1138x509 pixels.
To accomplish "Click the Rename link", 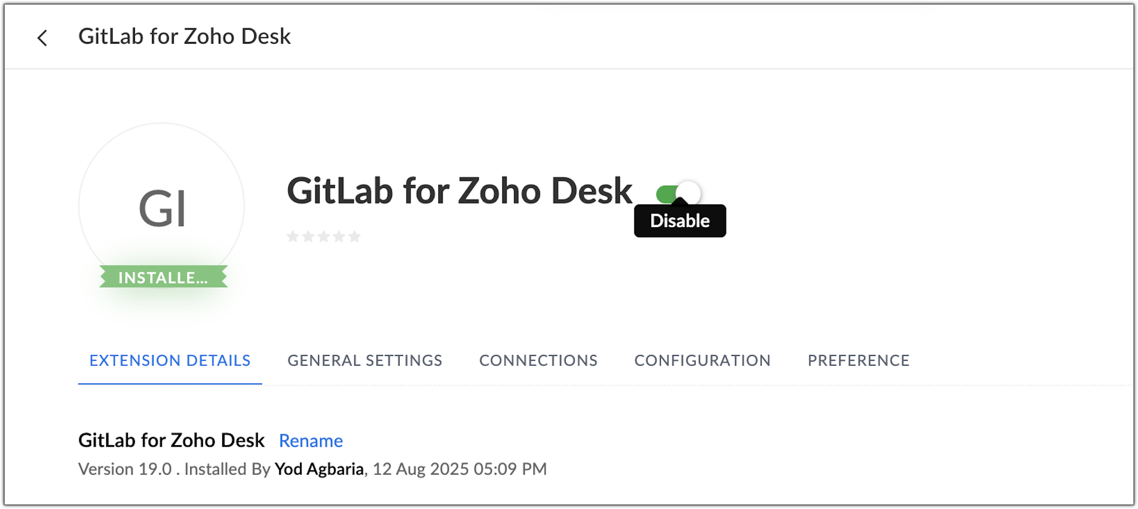I will coord(310,441).
